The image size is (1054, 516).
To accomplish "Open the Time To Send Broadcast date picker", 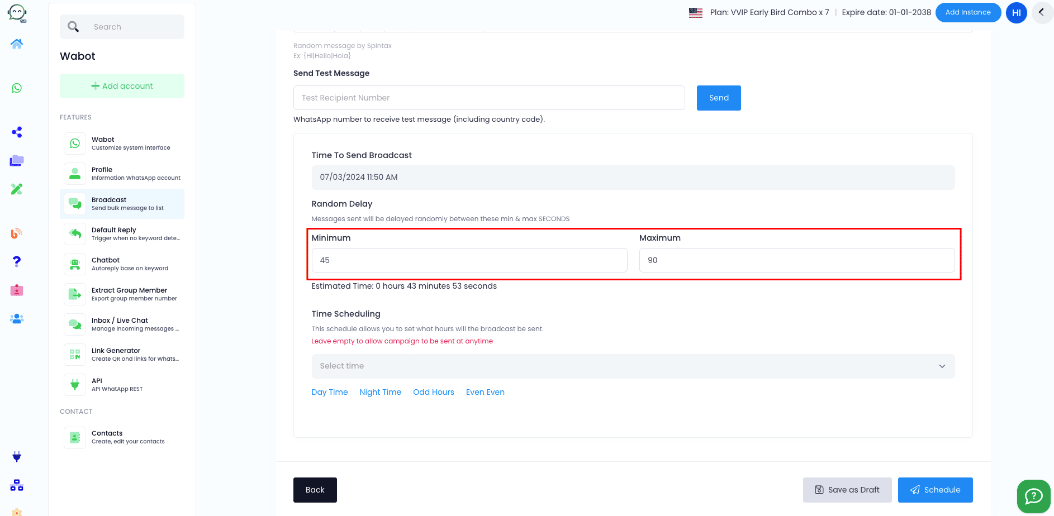I will tap(633, 177).
